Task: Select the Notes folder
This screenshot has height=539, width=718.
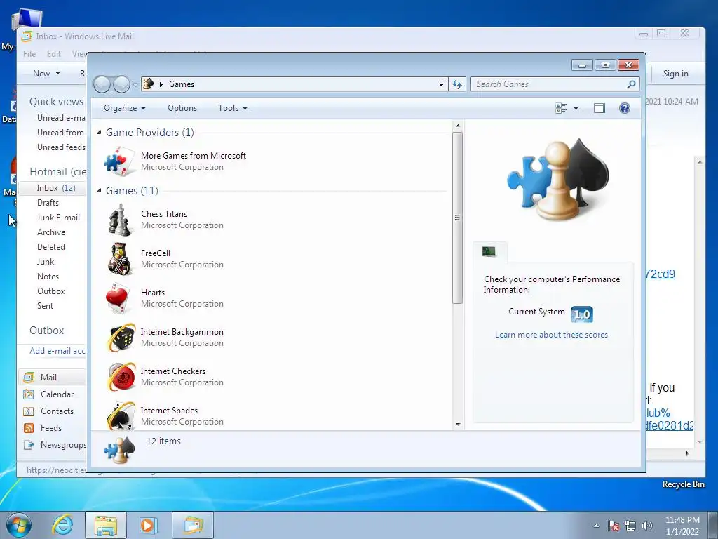Action: click(48, 277)
